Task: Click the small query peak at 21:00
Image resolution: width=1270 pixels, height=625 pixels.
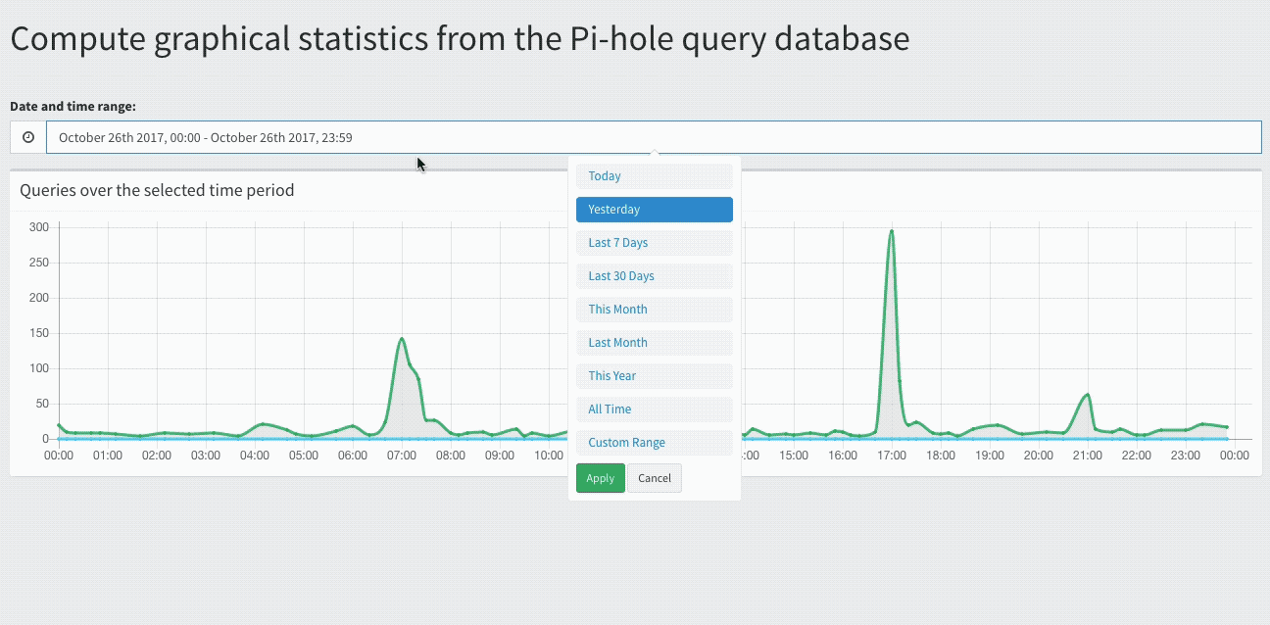Action: [1088, 395]
